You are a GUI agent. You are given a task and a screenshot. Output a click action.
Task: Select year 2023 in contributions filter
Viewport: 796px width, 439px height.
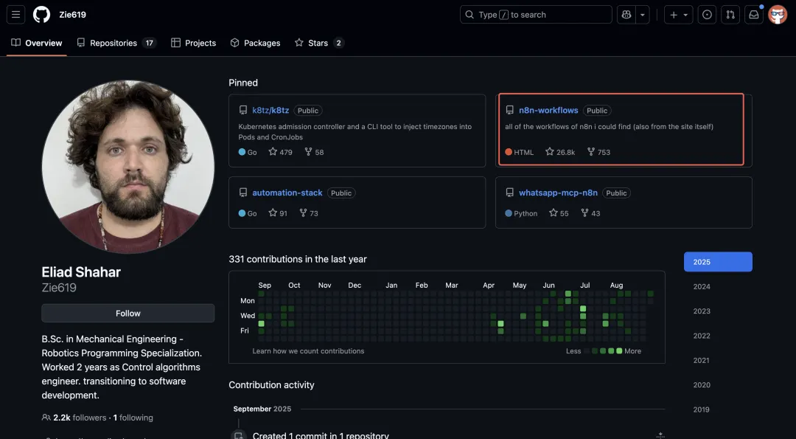(x=702, y=311)
